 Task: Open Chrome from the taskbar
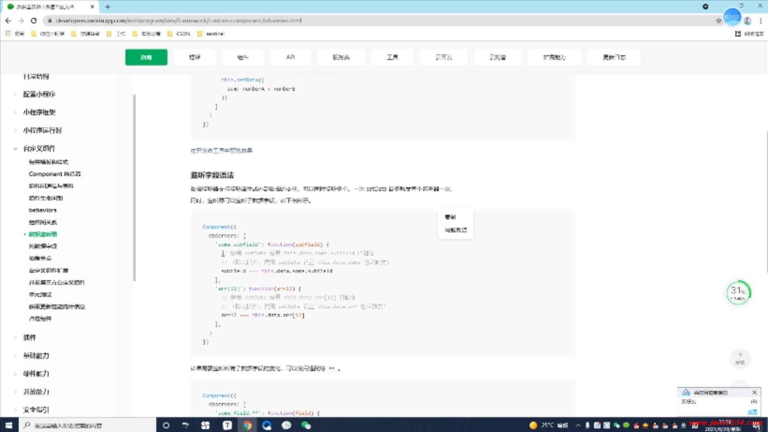247,425
